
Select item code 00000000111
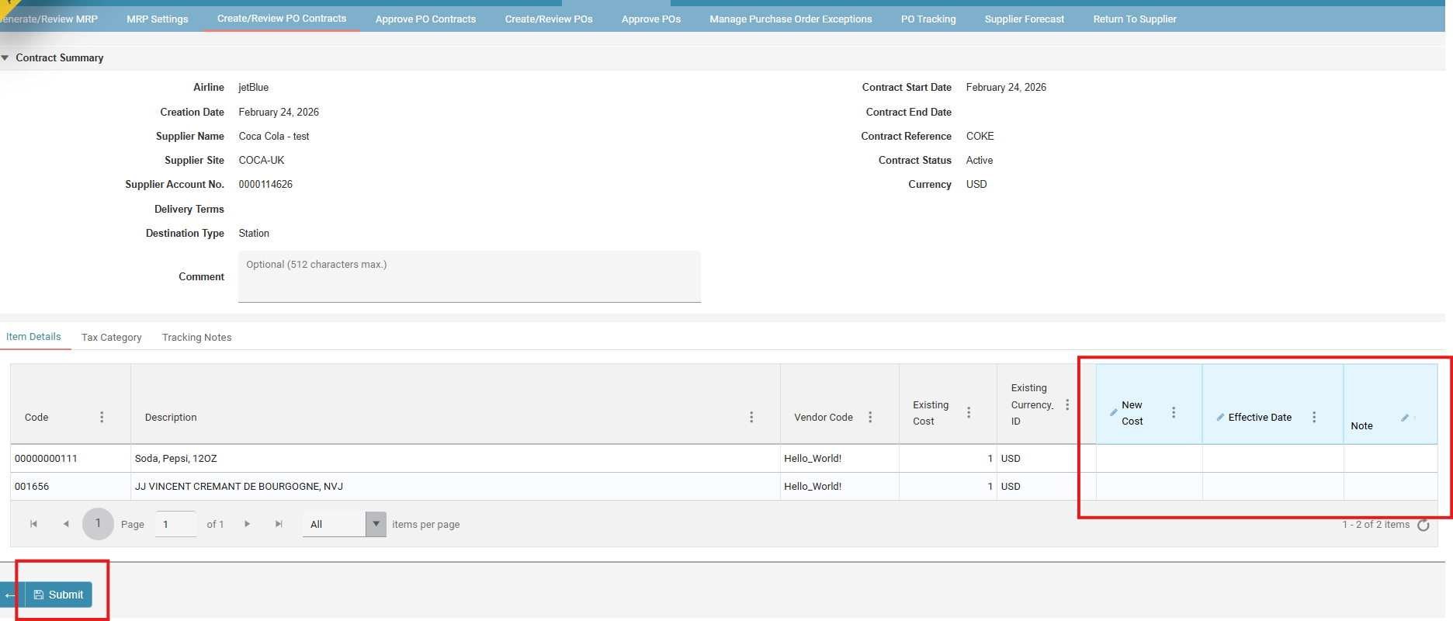(x=46, y=458)
